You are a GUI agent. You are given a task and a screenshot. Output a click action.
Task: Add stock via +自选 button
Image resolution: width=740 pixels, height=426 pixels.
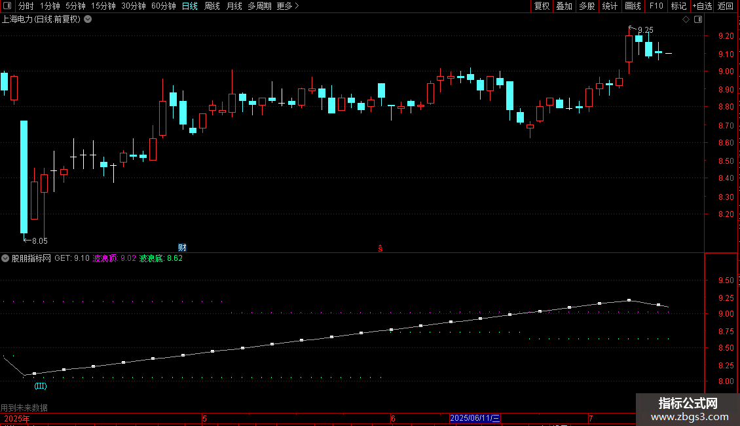point(702,6)
